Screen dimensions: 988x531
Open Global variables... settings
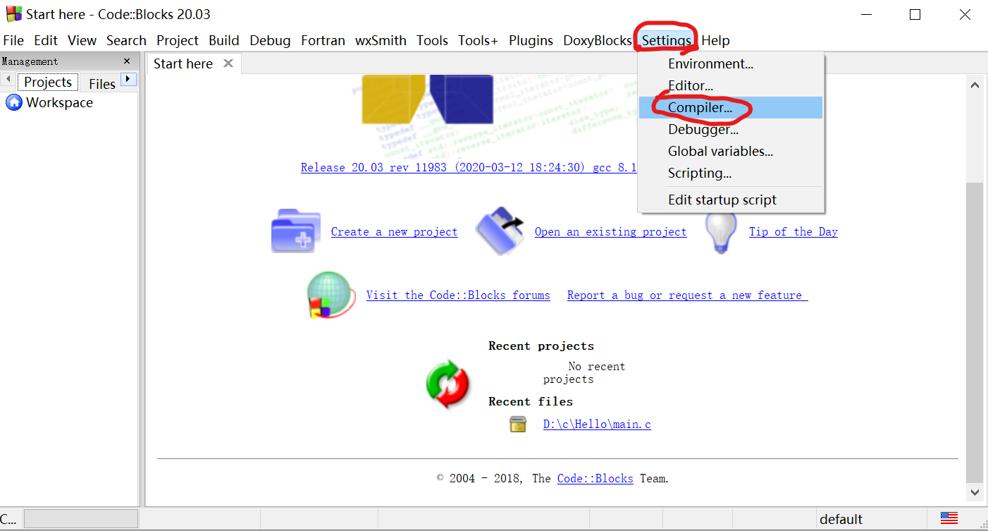click(731, 151)
